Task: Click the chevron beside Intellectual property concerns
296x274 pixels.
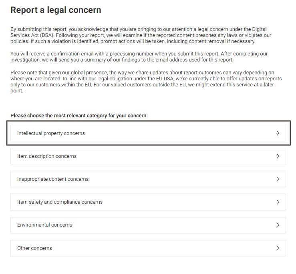Action: (278, 133)
